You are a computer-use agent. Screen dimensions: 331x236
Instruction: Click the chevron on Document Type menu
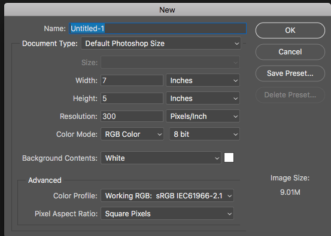point(236,44)
